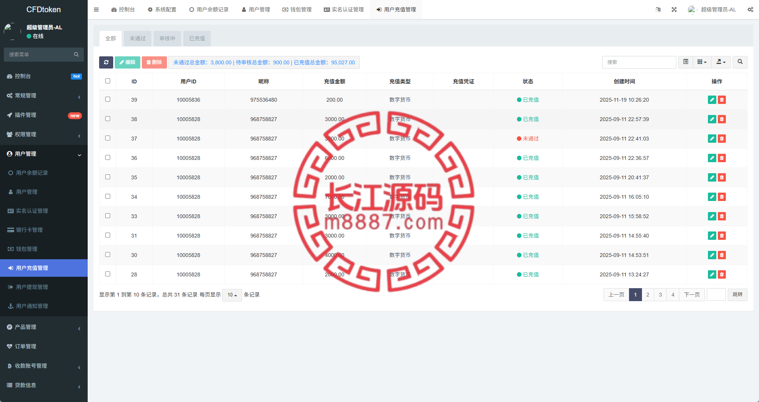759x402 pixels.
Task: Click the search magnifier button beside table toolbar
Action: click(740, 62)
